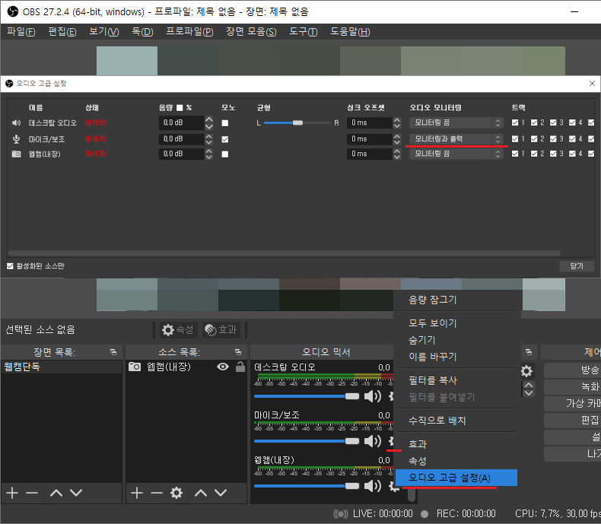Decrease 마이크/보조 volume dB stepper

(209, 142)
